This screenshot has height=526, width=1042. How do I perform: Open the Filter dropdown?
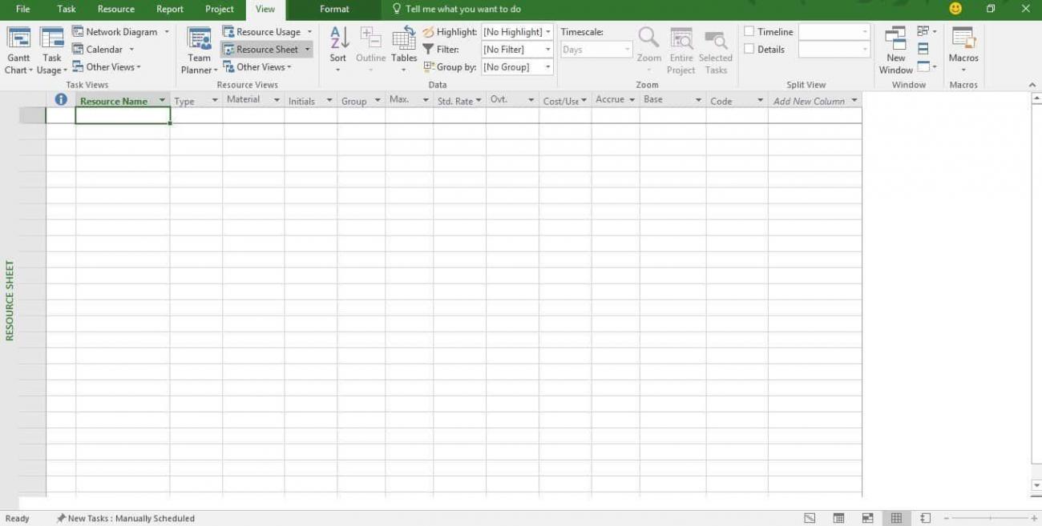547,49
